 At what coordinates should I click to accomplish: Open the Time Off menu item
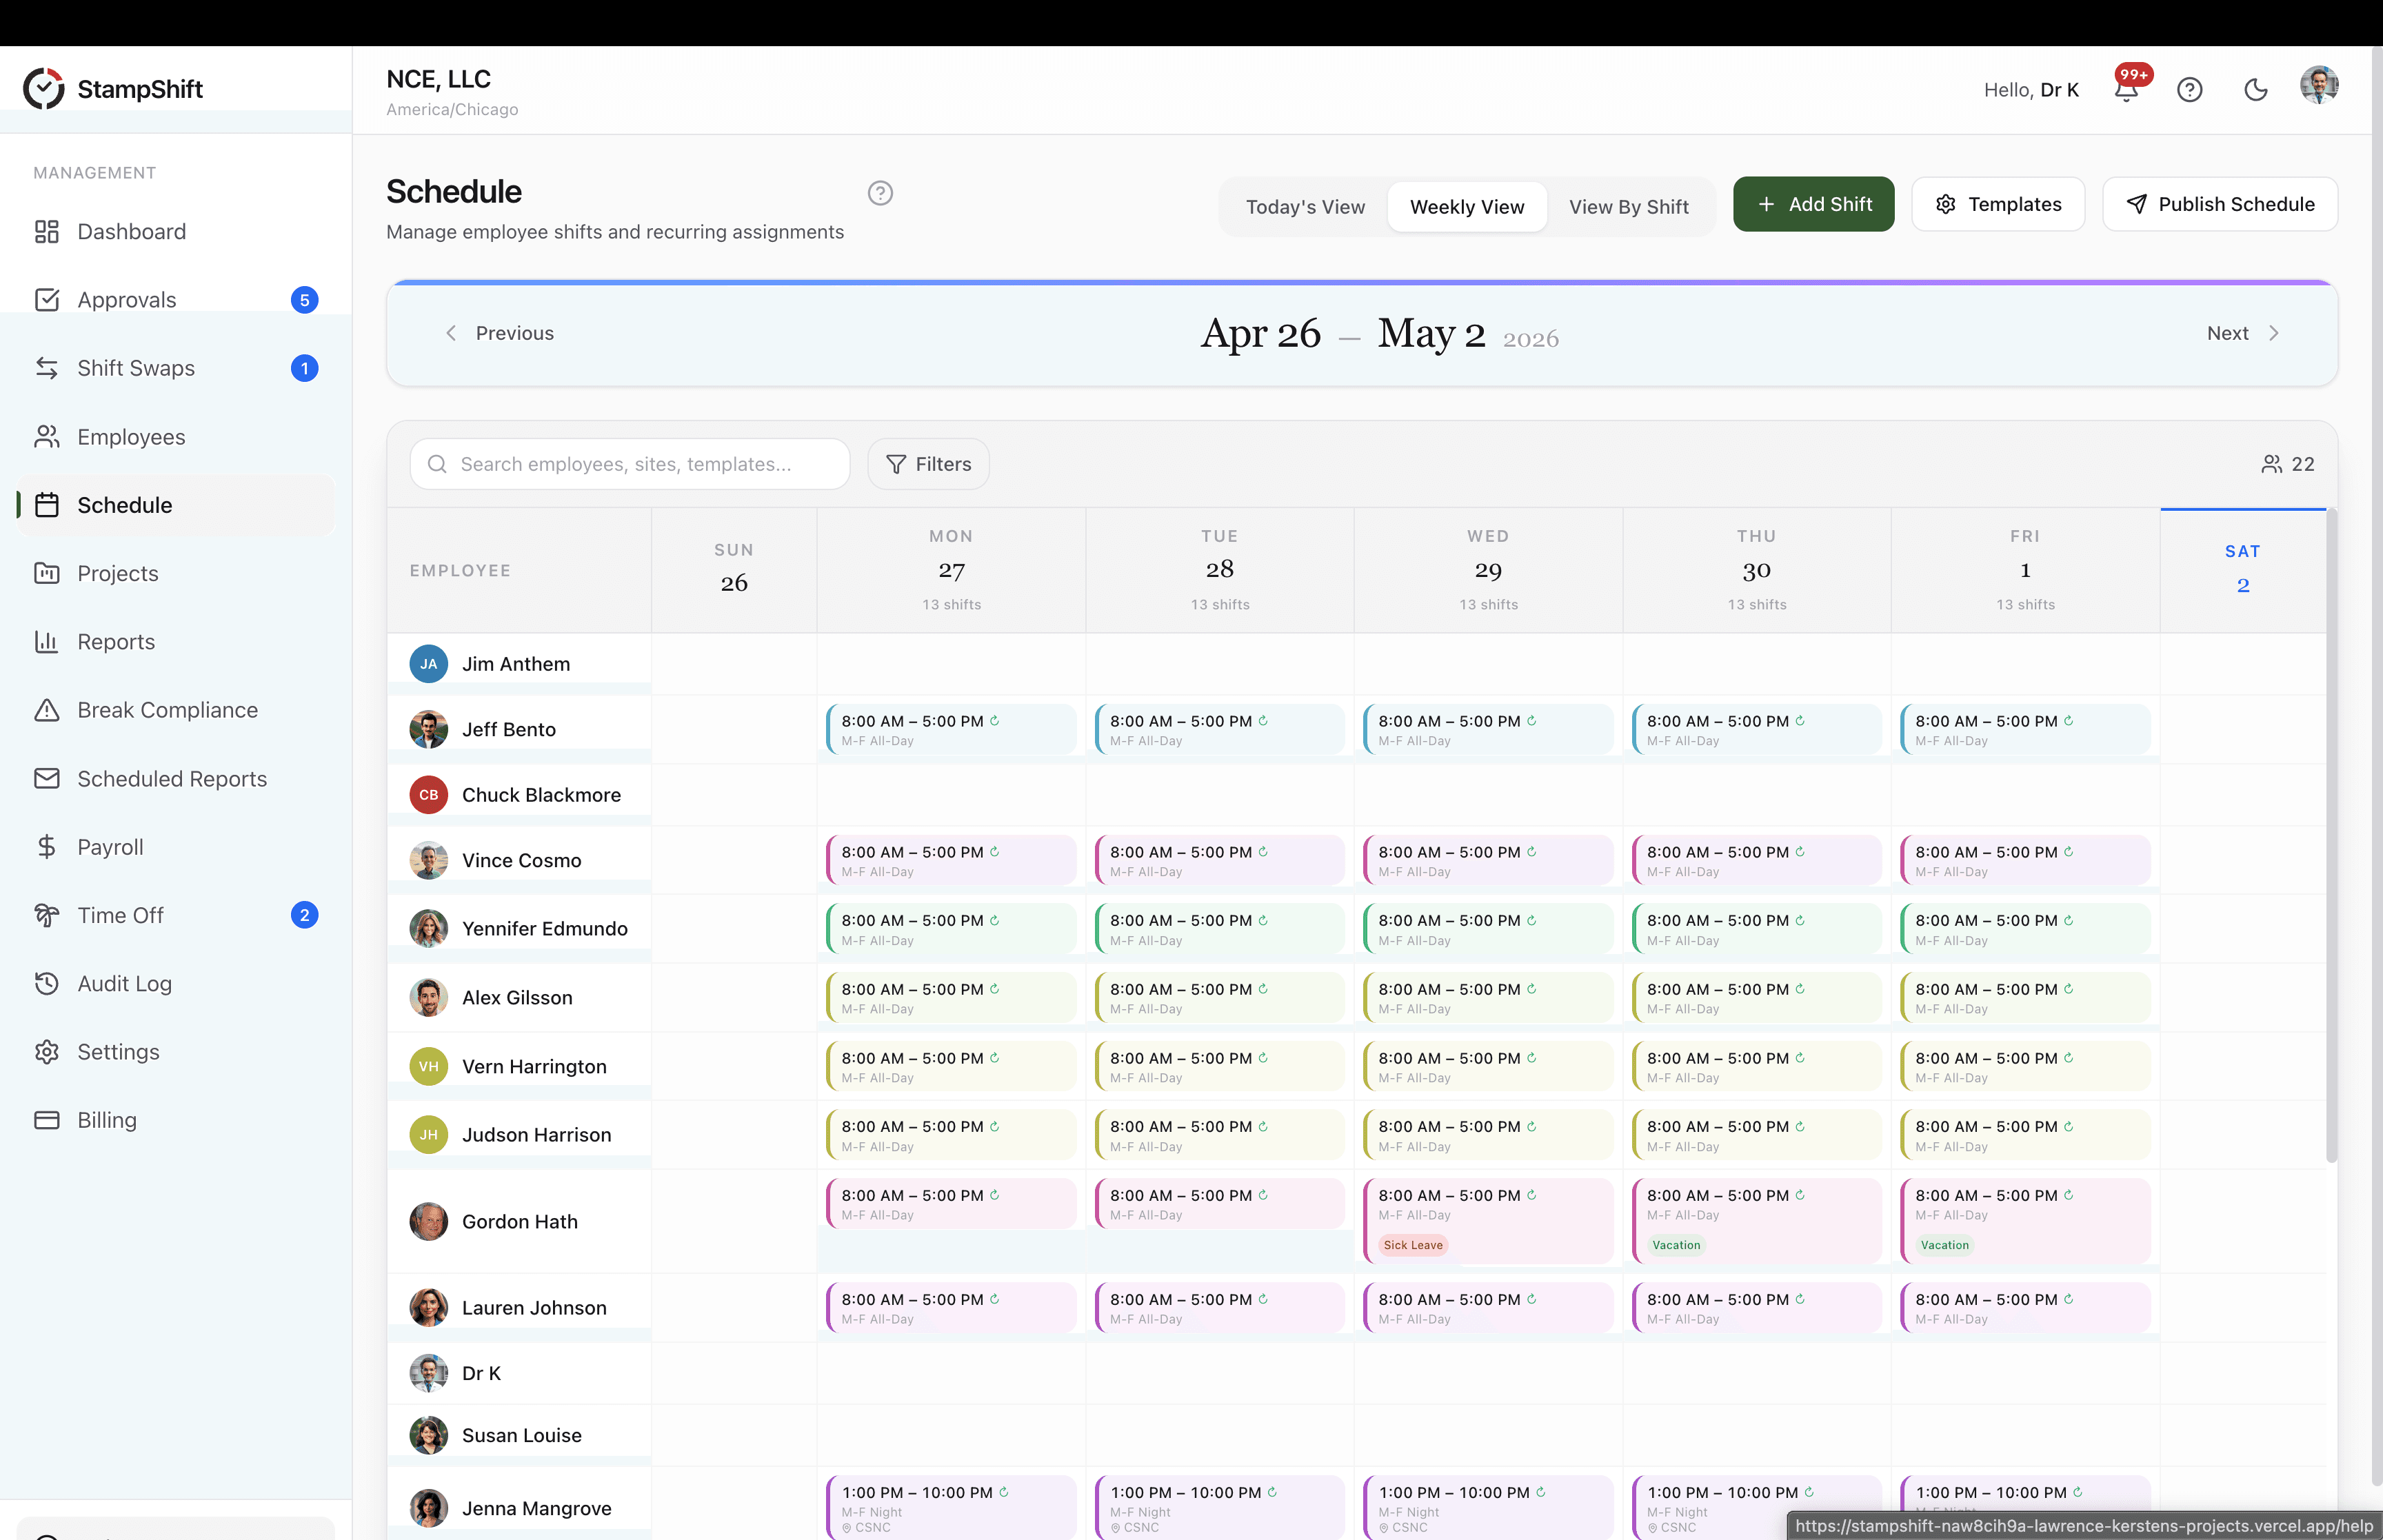point(176,915)
